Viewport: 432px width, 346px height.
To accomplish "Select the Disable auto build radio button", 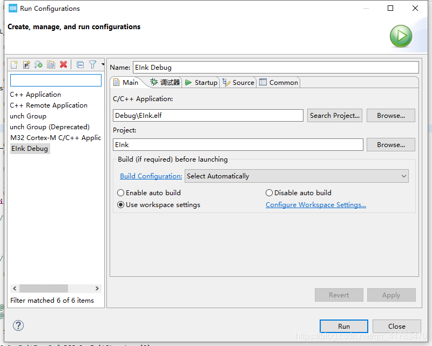I will [269, 192].
